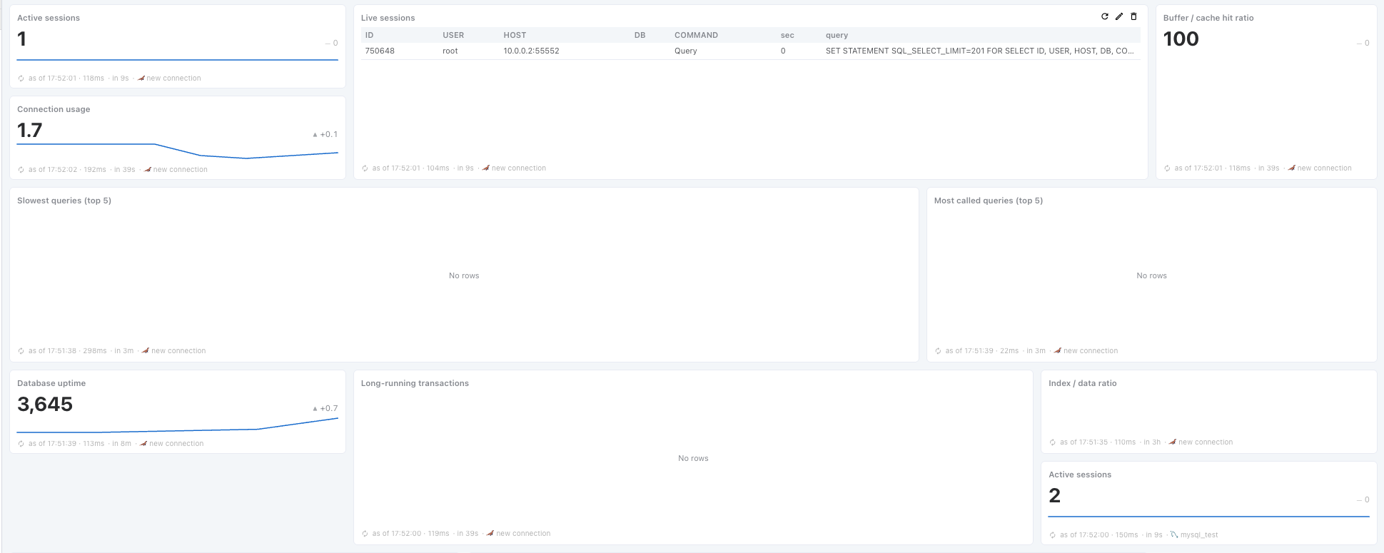
Task: Click the Long-running transactions panel title
Action: click(415, 383)
